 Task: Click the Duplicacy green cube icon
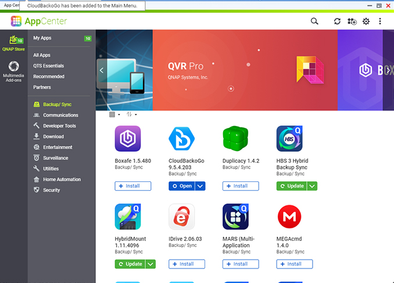pyautogui.click(x=235, y=139)
